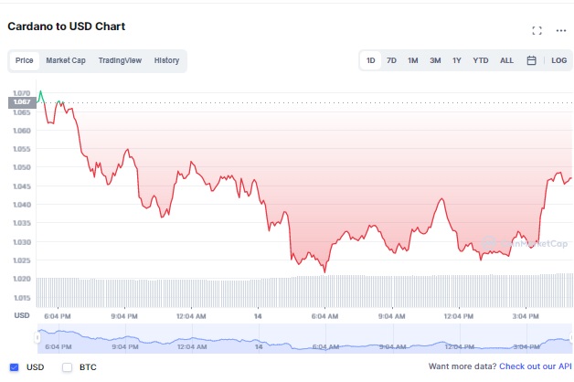Viewport: 574px width, 382px height.
Task: Open the three-dot more options menu
Action: [560, 30]
